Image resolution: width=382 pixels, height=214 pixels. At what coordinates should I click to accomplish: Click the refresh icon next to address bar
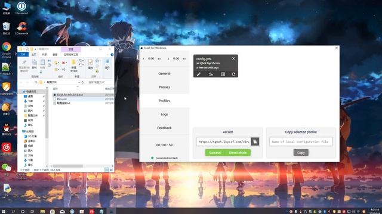(x=83, y=82)
